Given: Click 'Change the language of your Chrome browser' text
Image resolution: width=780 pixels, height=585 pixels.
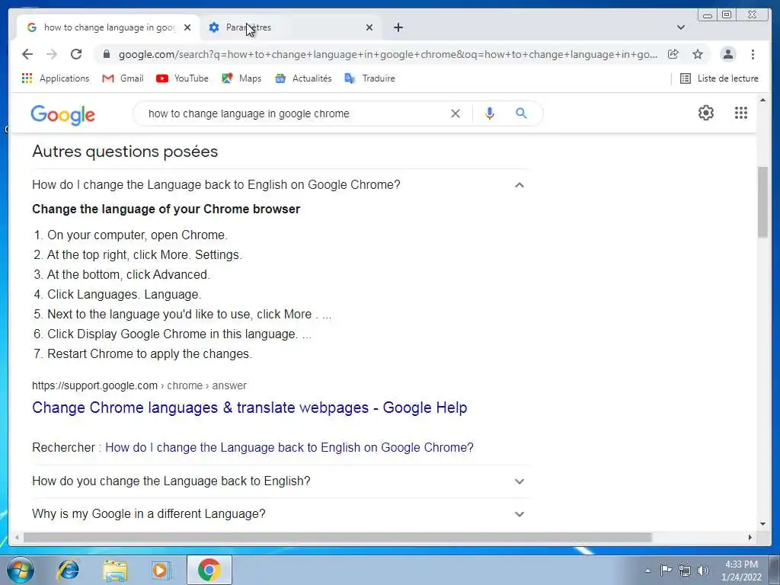Looking at the screenshot, I should coord(166,209).
